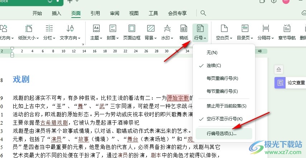The width and height of the screenshot is (306, 158).
Task: Open the 引用 tab
Action: pyautogui.click(x=95, y=13)
